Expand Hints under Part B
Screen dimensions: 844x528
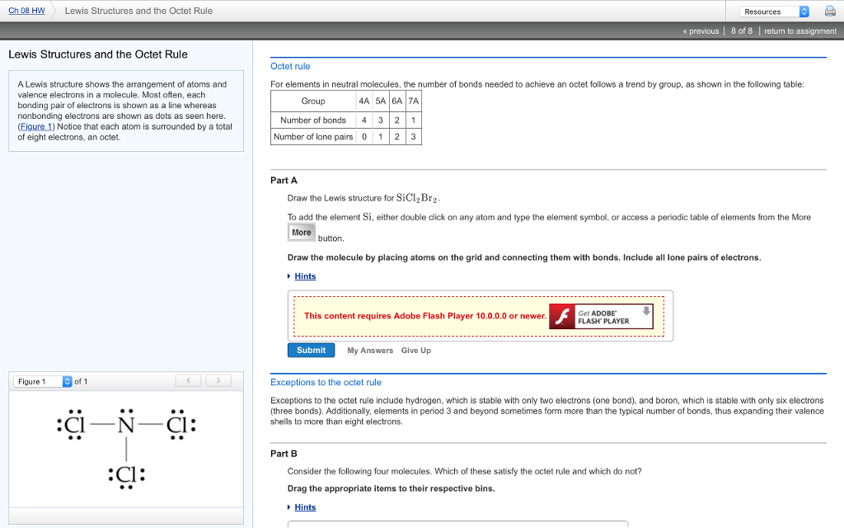[305, 507]
